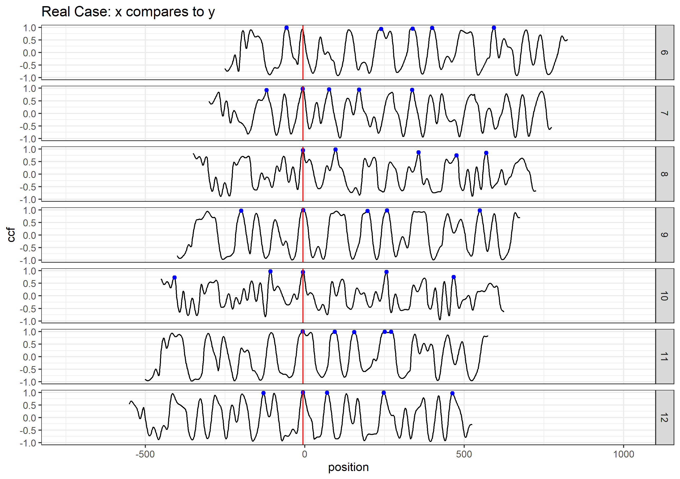Click the leftmost blue marker on panel 10
Viewport: 680px width, 479px height.
(x=174, y=279)
